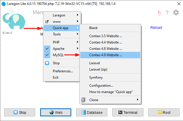Click the Laragon title bar app icon
This screenshot has height=121, width=183.
(3, 4)
